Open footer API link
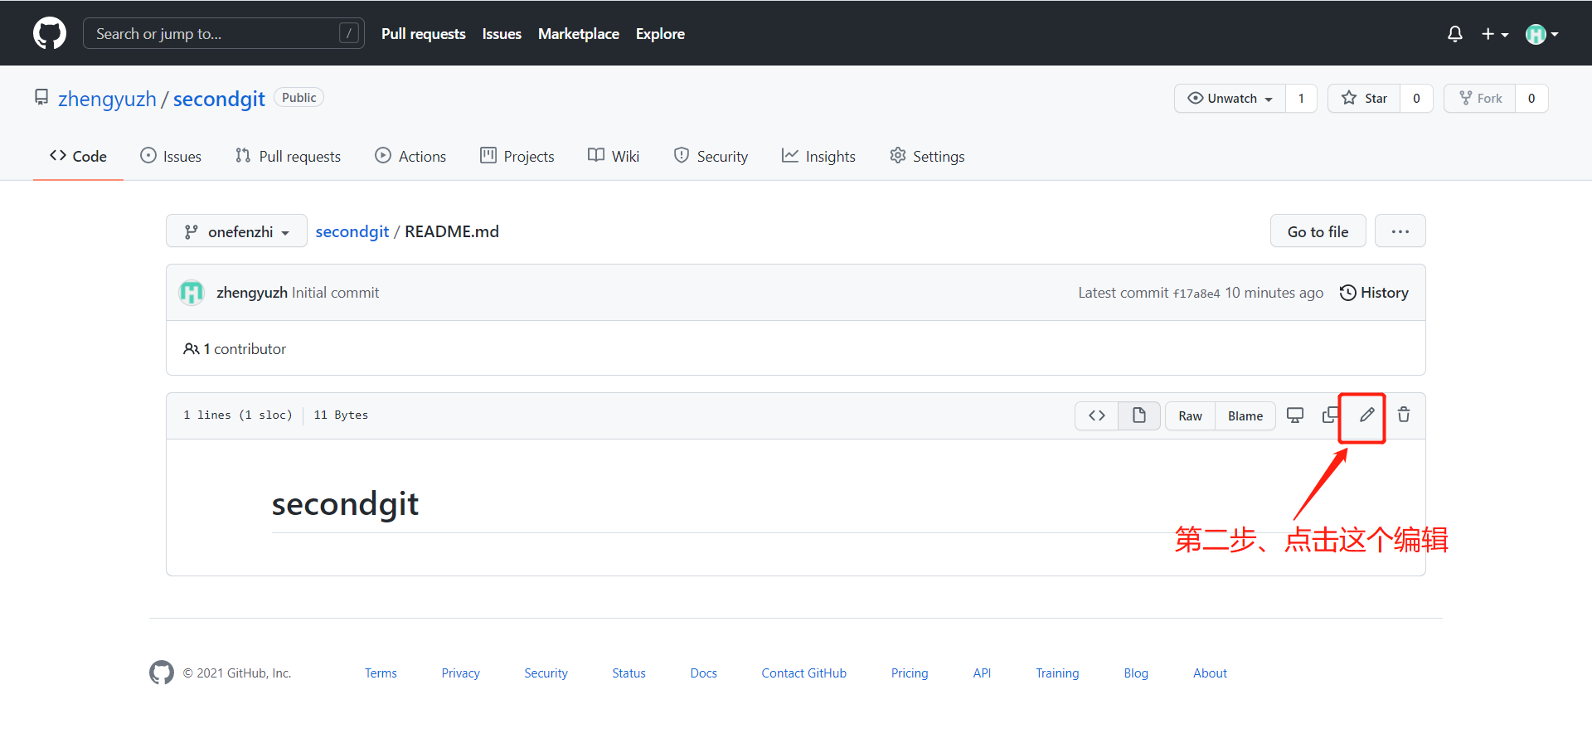This screenshot has height=748, width=1592. (982, 673)
